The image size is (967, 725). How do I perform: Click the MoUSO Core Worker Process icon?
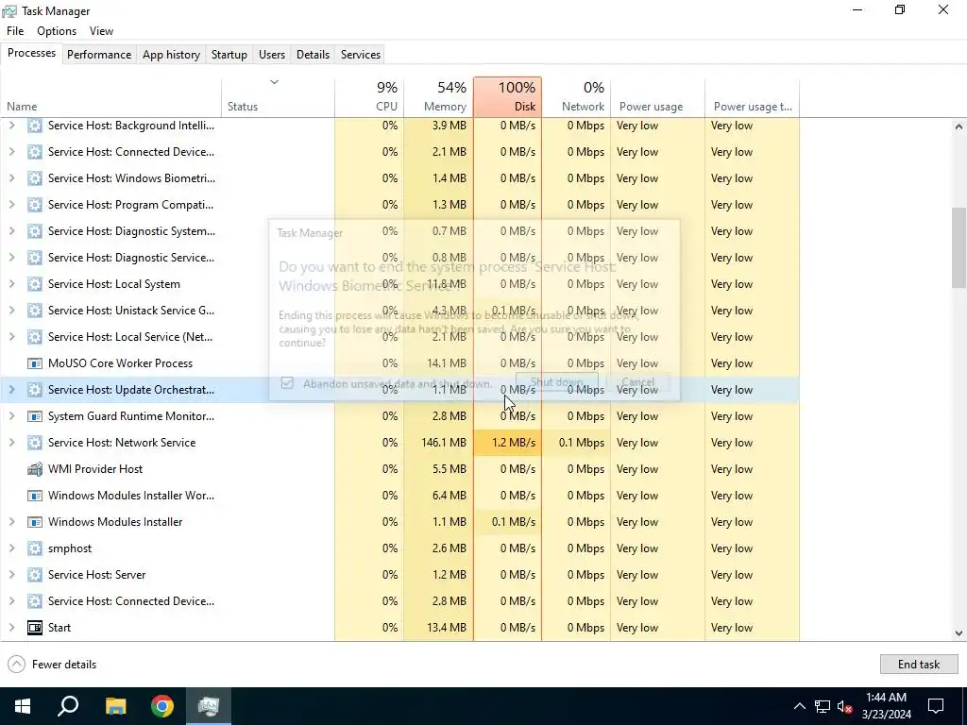click(x=35, y=363)
